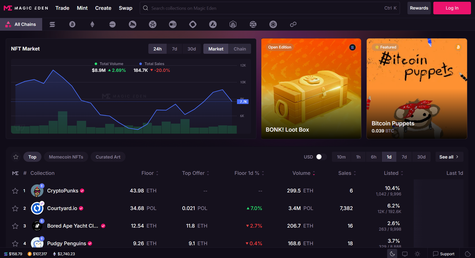The height and width of the screenshot is (258, 475).
Task: Toggle the USD currency switch
Action: (x=321, y=157)
